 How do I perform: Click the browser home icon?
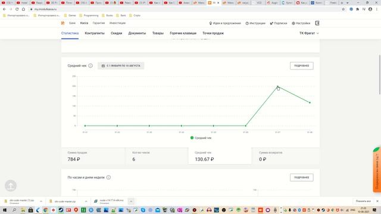pyautogui.click(x=23, y=10)
